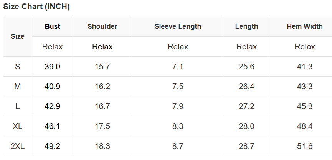Select the Size column header

(x=17, y=36)
